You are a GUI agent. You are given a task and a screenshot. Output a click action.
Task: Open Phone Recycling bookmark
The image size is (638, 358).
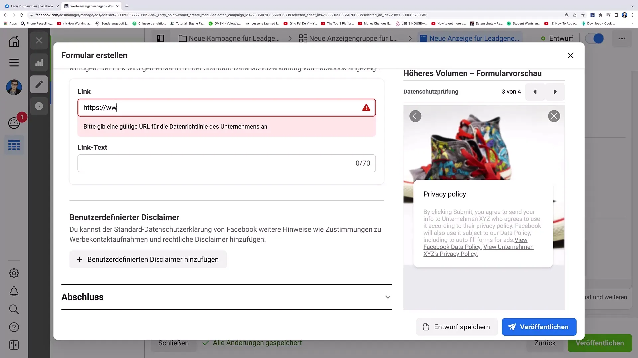point(37,23)
